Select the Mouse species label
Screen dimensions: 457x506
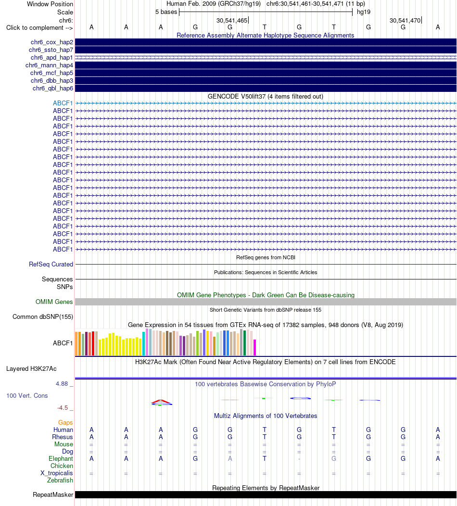tap(63, 444)
